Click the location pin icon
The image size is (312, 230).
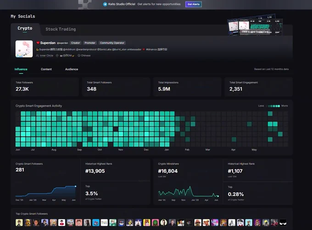tap(57, 55)
